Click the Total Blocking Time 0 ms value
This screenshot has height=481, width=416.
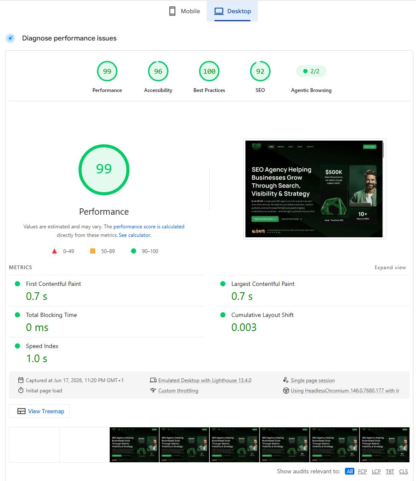(x=37, y=327)
